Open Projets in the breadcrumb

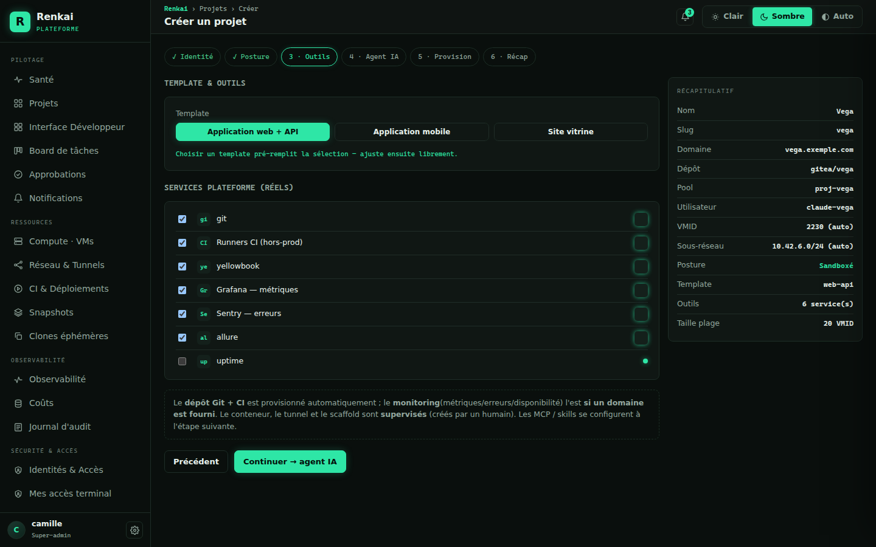[213, 9]
